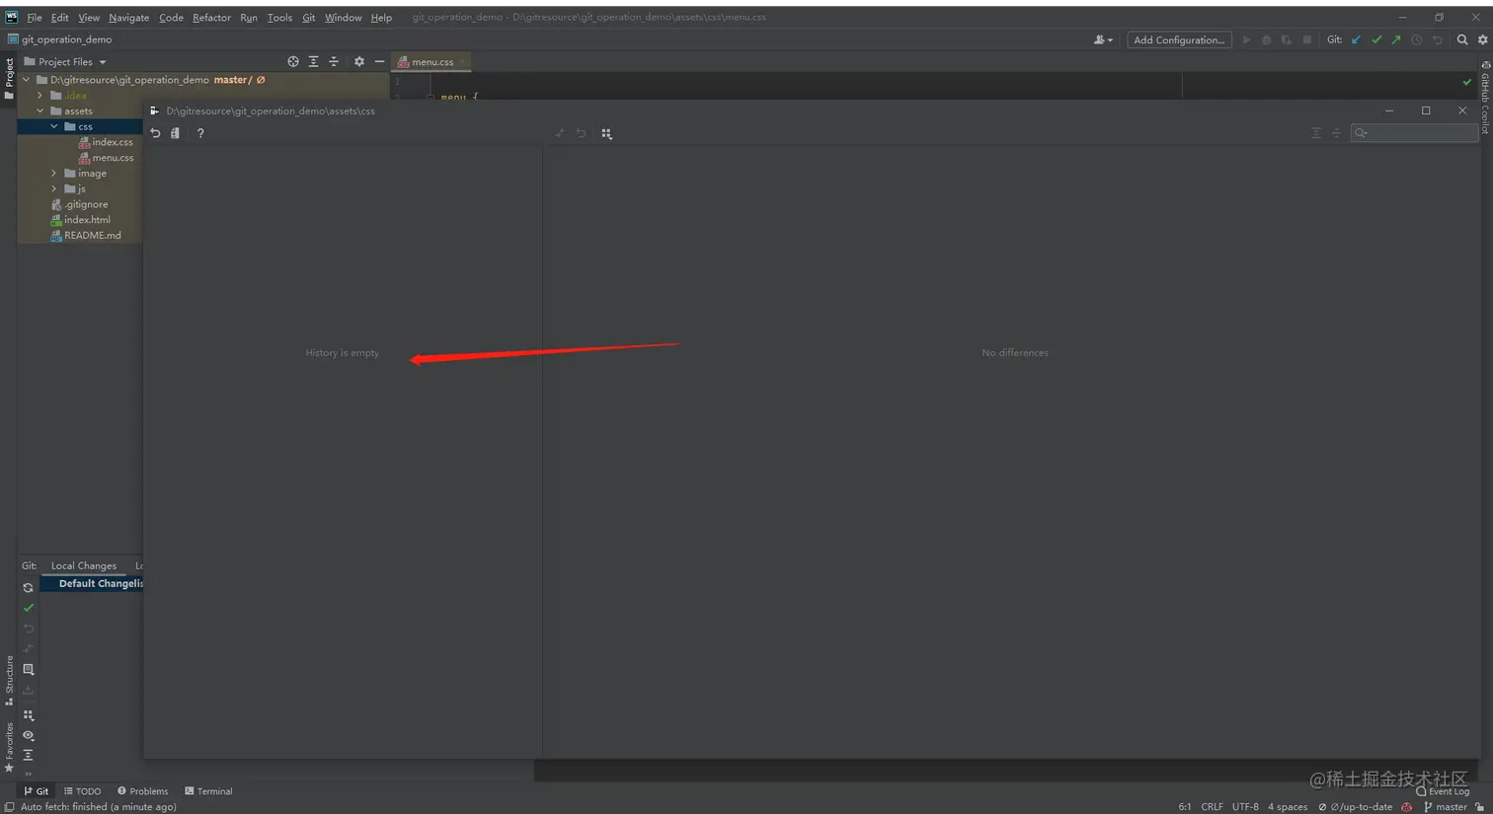Collapse the css folder arrow

[x=54, y=126]
